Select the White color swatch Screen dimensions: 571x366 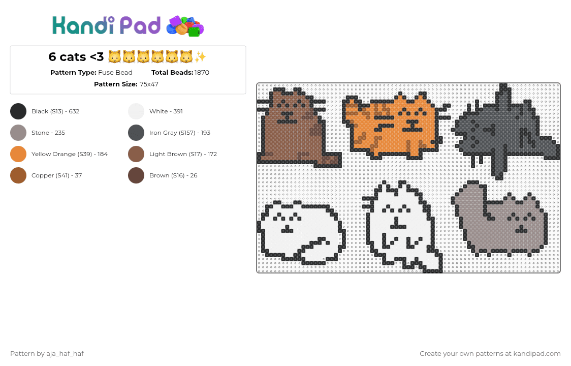tap(136, 111)
